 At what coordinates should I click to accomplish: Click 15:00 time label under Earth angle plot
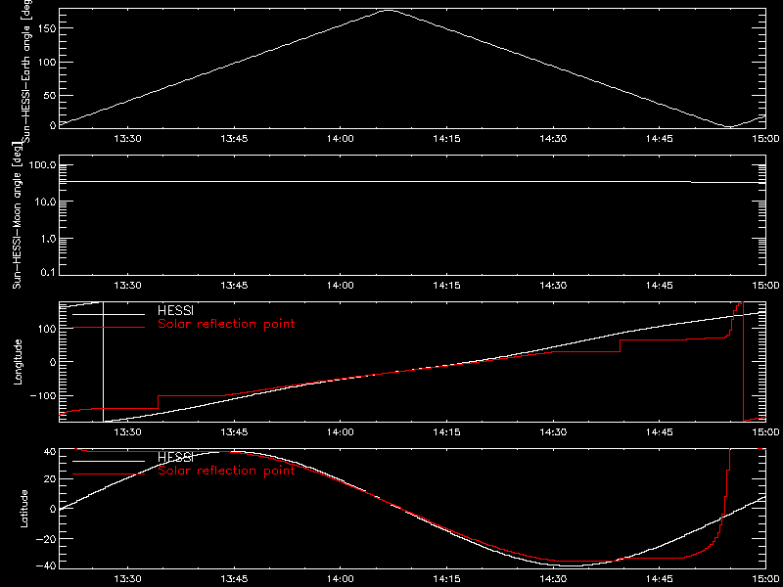click(x=766, y=139)
